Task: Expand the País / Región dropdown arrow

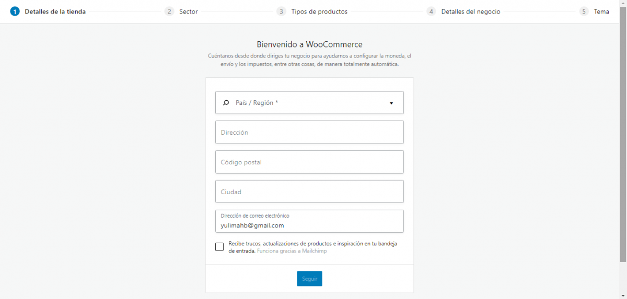Action: (x=391, y=103)
